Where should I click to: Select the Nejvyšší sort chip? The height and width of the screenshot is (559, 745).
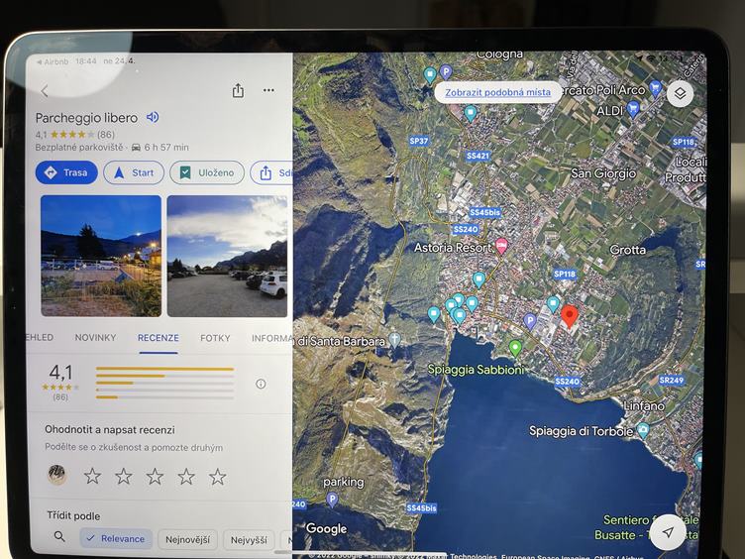pyautogui.click(x=249, y=540)
